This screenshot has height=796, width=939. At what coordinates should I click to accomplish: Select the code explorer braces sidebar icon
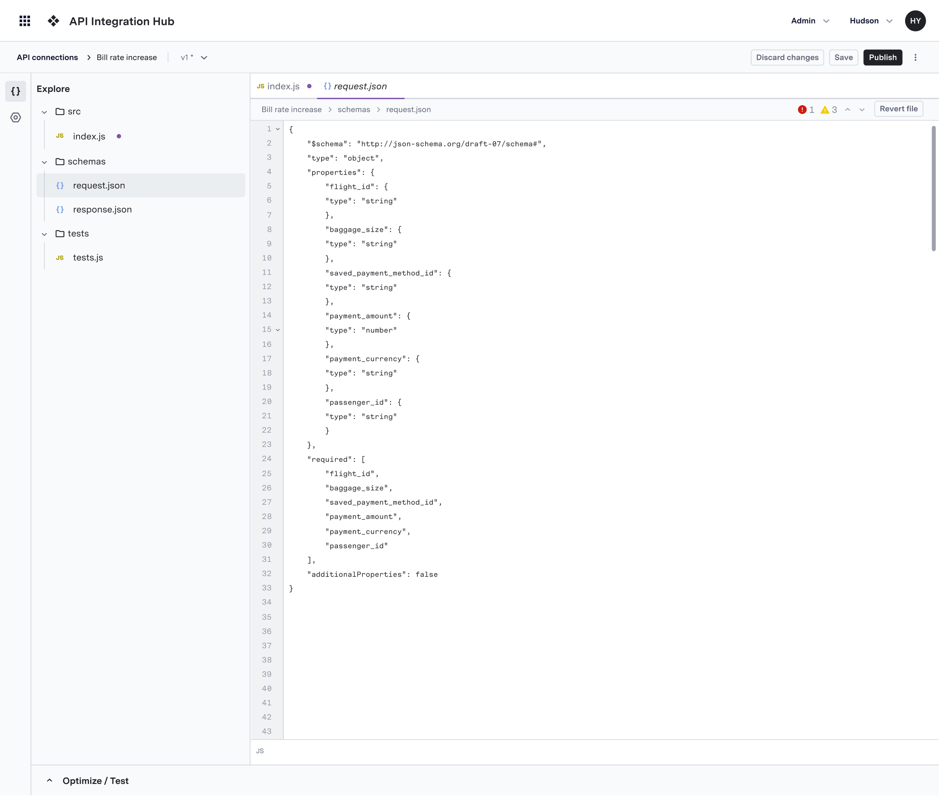(16, 91)
